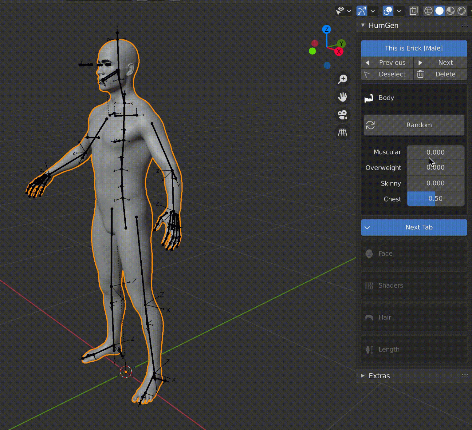Adjust the Chest slider
Screen dimensions: 472x430
tap(435, 198)
